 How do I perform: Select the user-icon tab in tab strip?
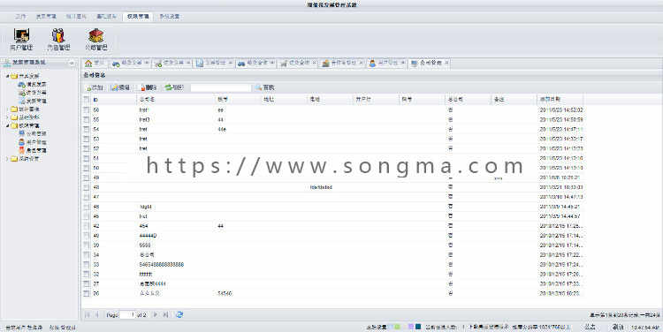[x=386, y=63]
